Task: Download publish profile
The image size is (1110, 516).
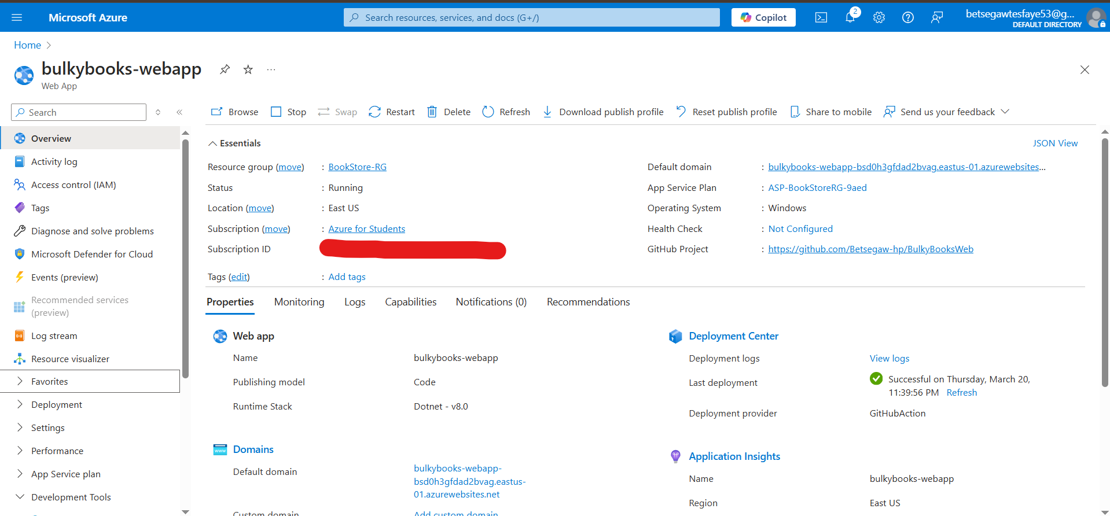Action: click(602, 112)
